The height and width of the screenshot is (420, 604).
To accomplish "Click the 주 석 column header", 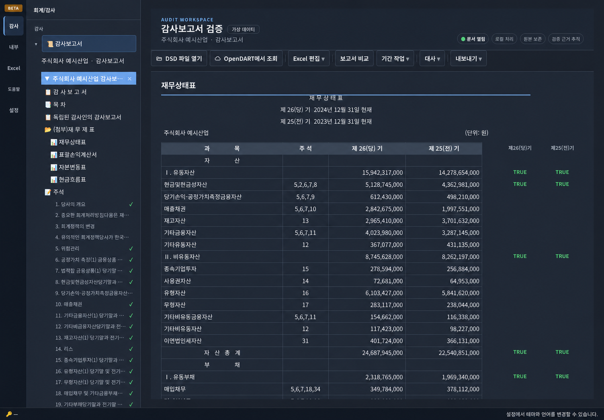I will pos(305,149).
